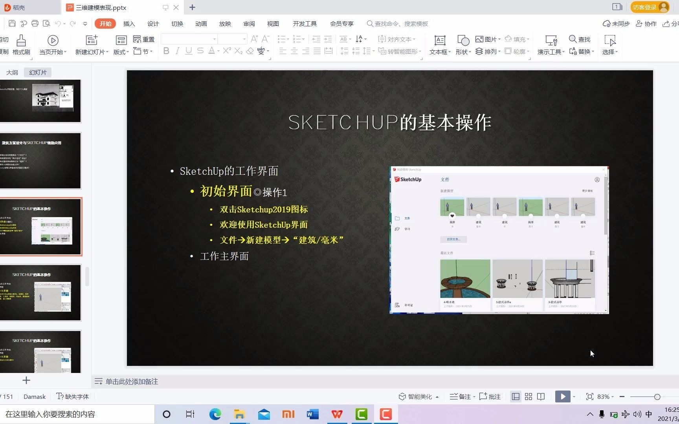Viewport: 679px width, 424px height.
Task: Click the 查找 find button
Action: click(580, 39)
